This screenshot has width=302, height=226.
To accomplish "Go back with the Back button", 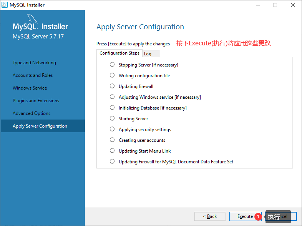I will pos(210,216).
